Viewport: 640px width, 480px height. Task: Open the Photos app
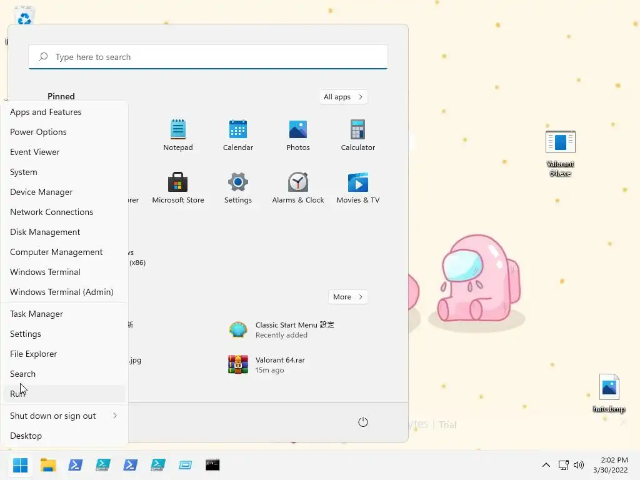pos(298,135)
